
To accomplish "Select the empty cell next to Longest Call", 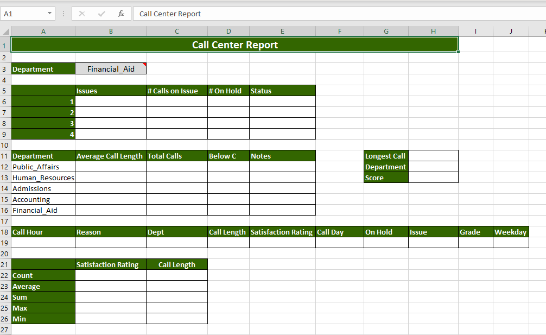I will tap(433, 156).
